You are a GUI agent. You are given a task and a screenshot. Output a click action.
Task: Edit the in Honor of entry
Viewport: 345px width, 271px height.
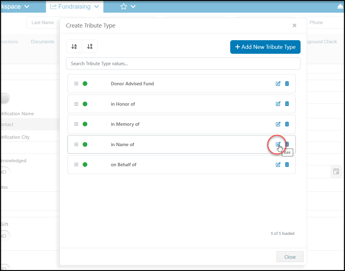[x=278, y=104]
